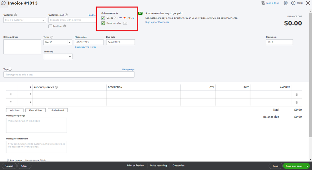Viewport: 312px width, 170px height.
Task: Click the Add subtotal button
Action: 58,110
